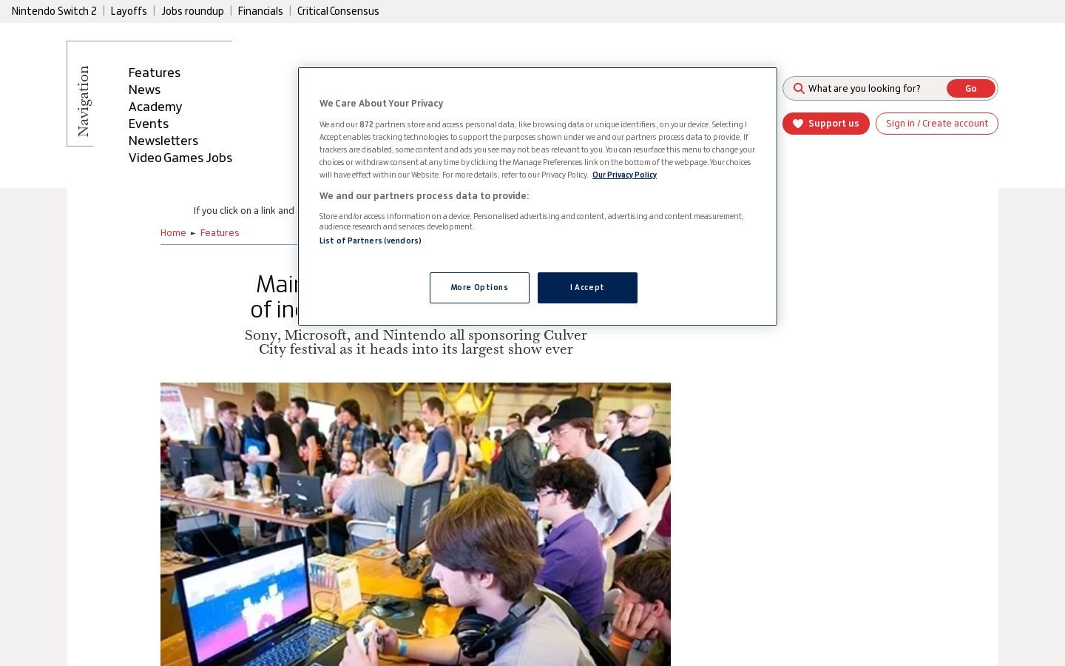Go to Home breadcrumb
The width and height of the screenshot is (1065, 666).
[x=173, y=233]
